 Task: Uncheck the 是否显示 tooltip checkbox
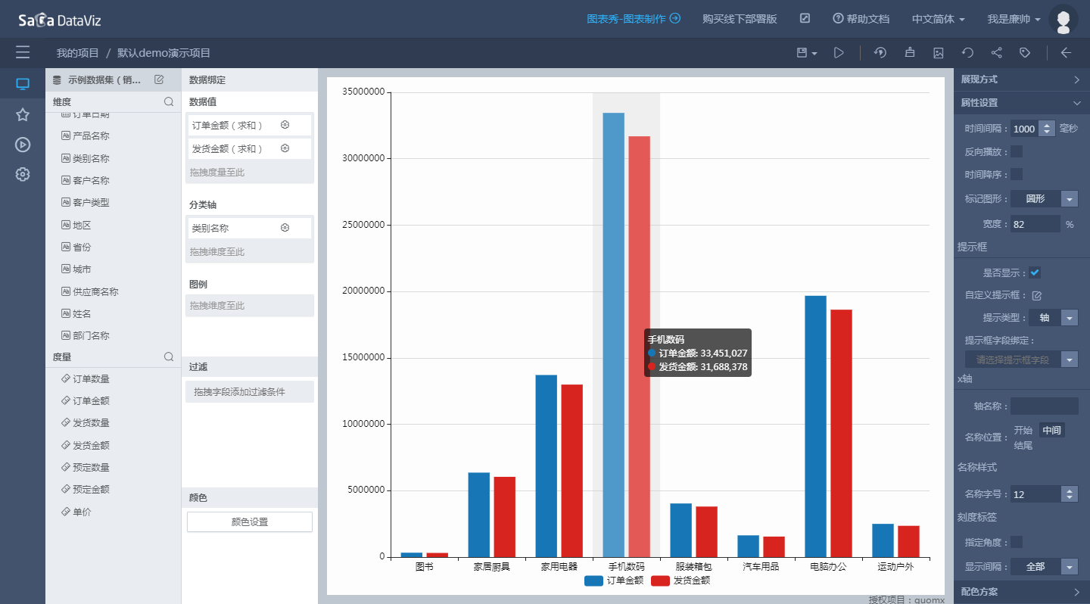tap(1035, 272)
